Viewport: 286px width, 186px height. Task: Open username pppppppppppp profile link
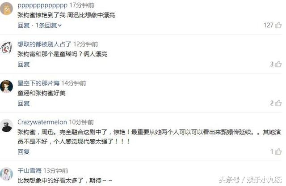42,5
